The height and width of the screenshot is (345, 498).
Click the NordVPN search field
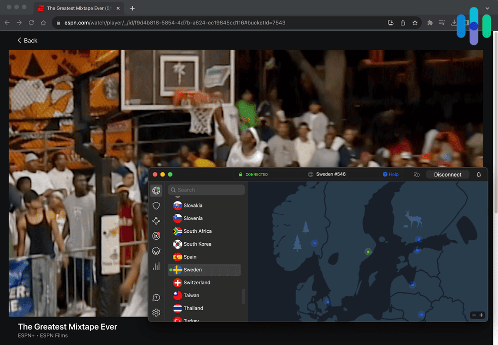[206, 190]
